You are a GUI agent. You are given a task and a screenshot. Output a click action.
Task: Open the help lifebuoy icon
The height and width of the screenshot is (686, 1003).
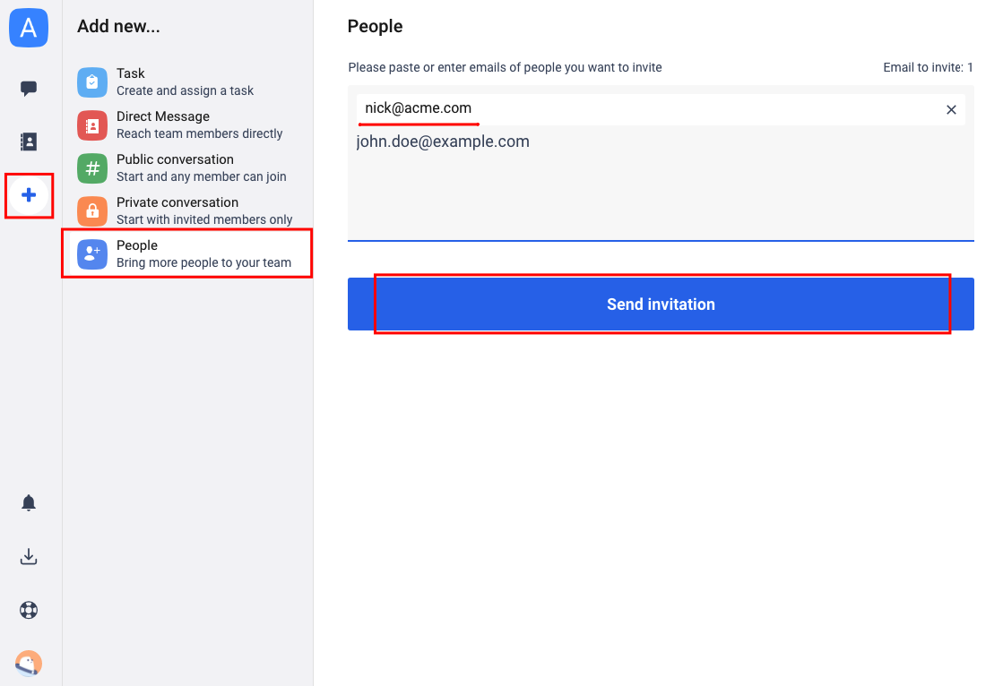(28, 610)
